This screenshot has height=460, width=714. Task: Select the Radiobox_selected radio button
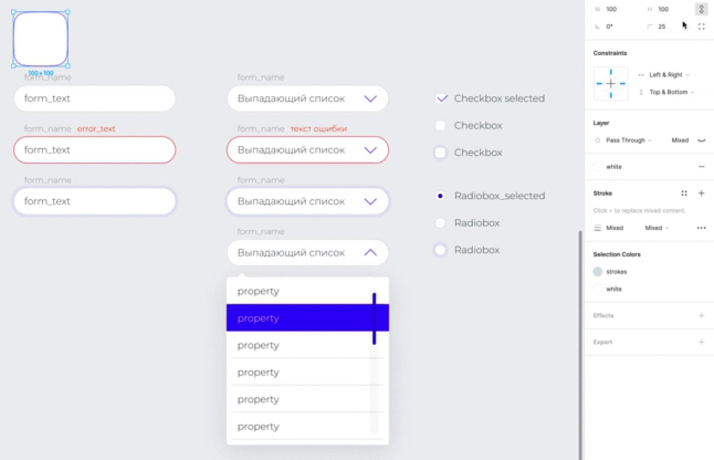point(440,196)
